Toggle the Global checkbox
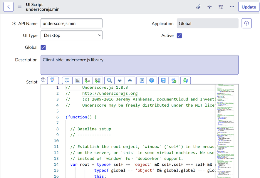The width and height of the screenshot is (260, 178). click(x=43, y=48)
